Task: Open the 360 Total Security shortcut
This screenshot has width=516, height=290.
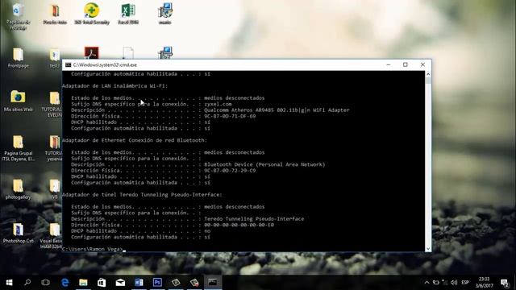Action: [x=92, y=14]
